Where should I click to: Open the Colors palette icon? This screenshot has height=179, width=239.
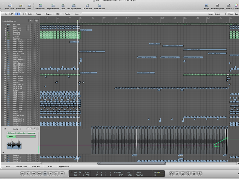tap(236, 5)
